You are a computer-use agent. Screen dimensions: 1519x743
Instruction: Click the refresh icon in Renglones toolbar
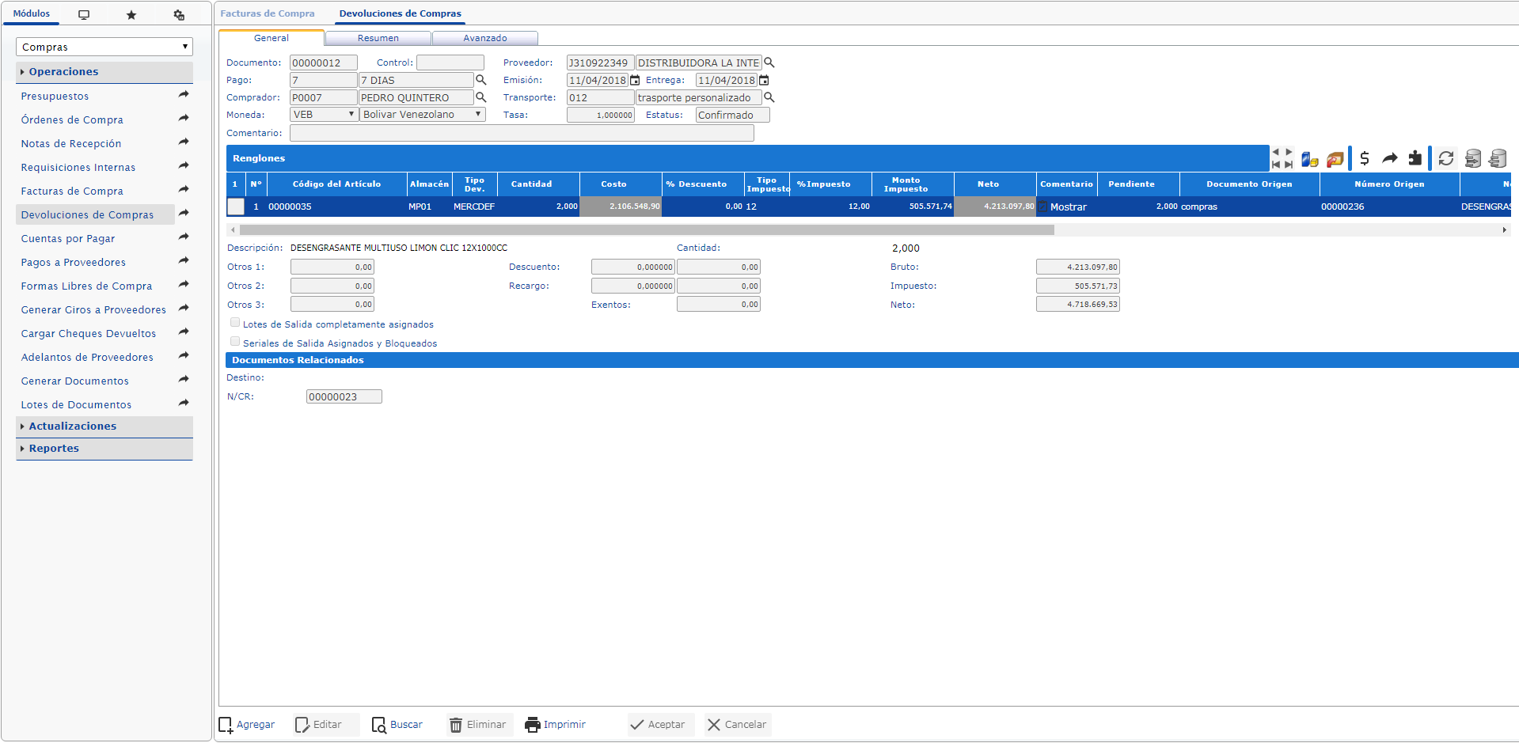tap(1446, 158)
